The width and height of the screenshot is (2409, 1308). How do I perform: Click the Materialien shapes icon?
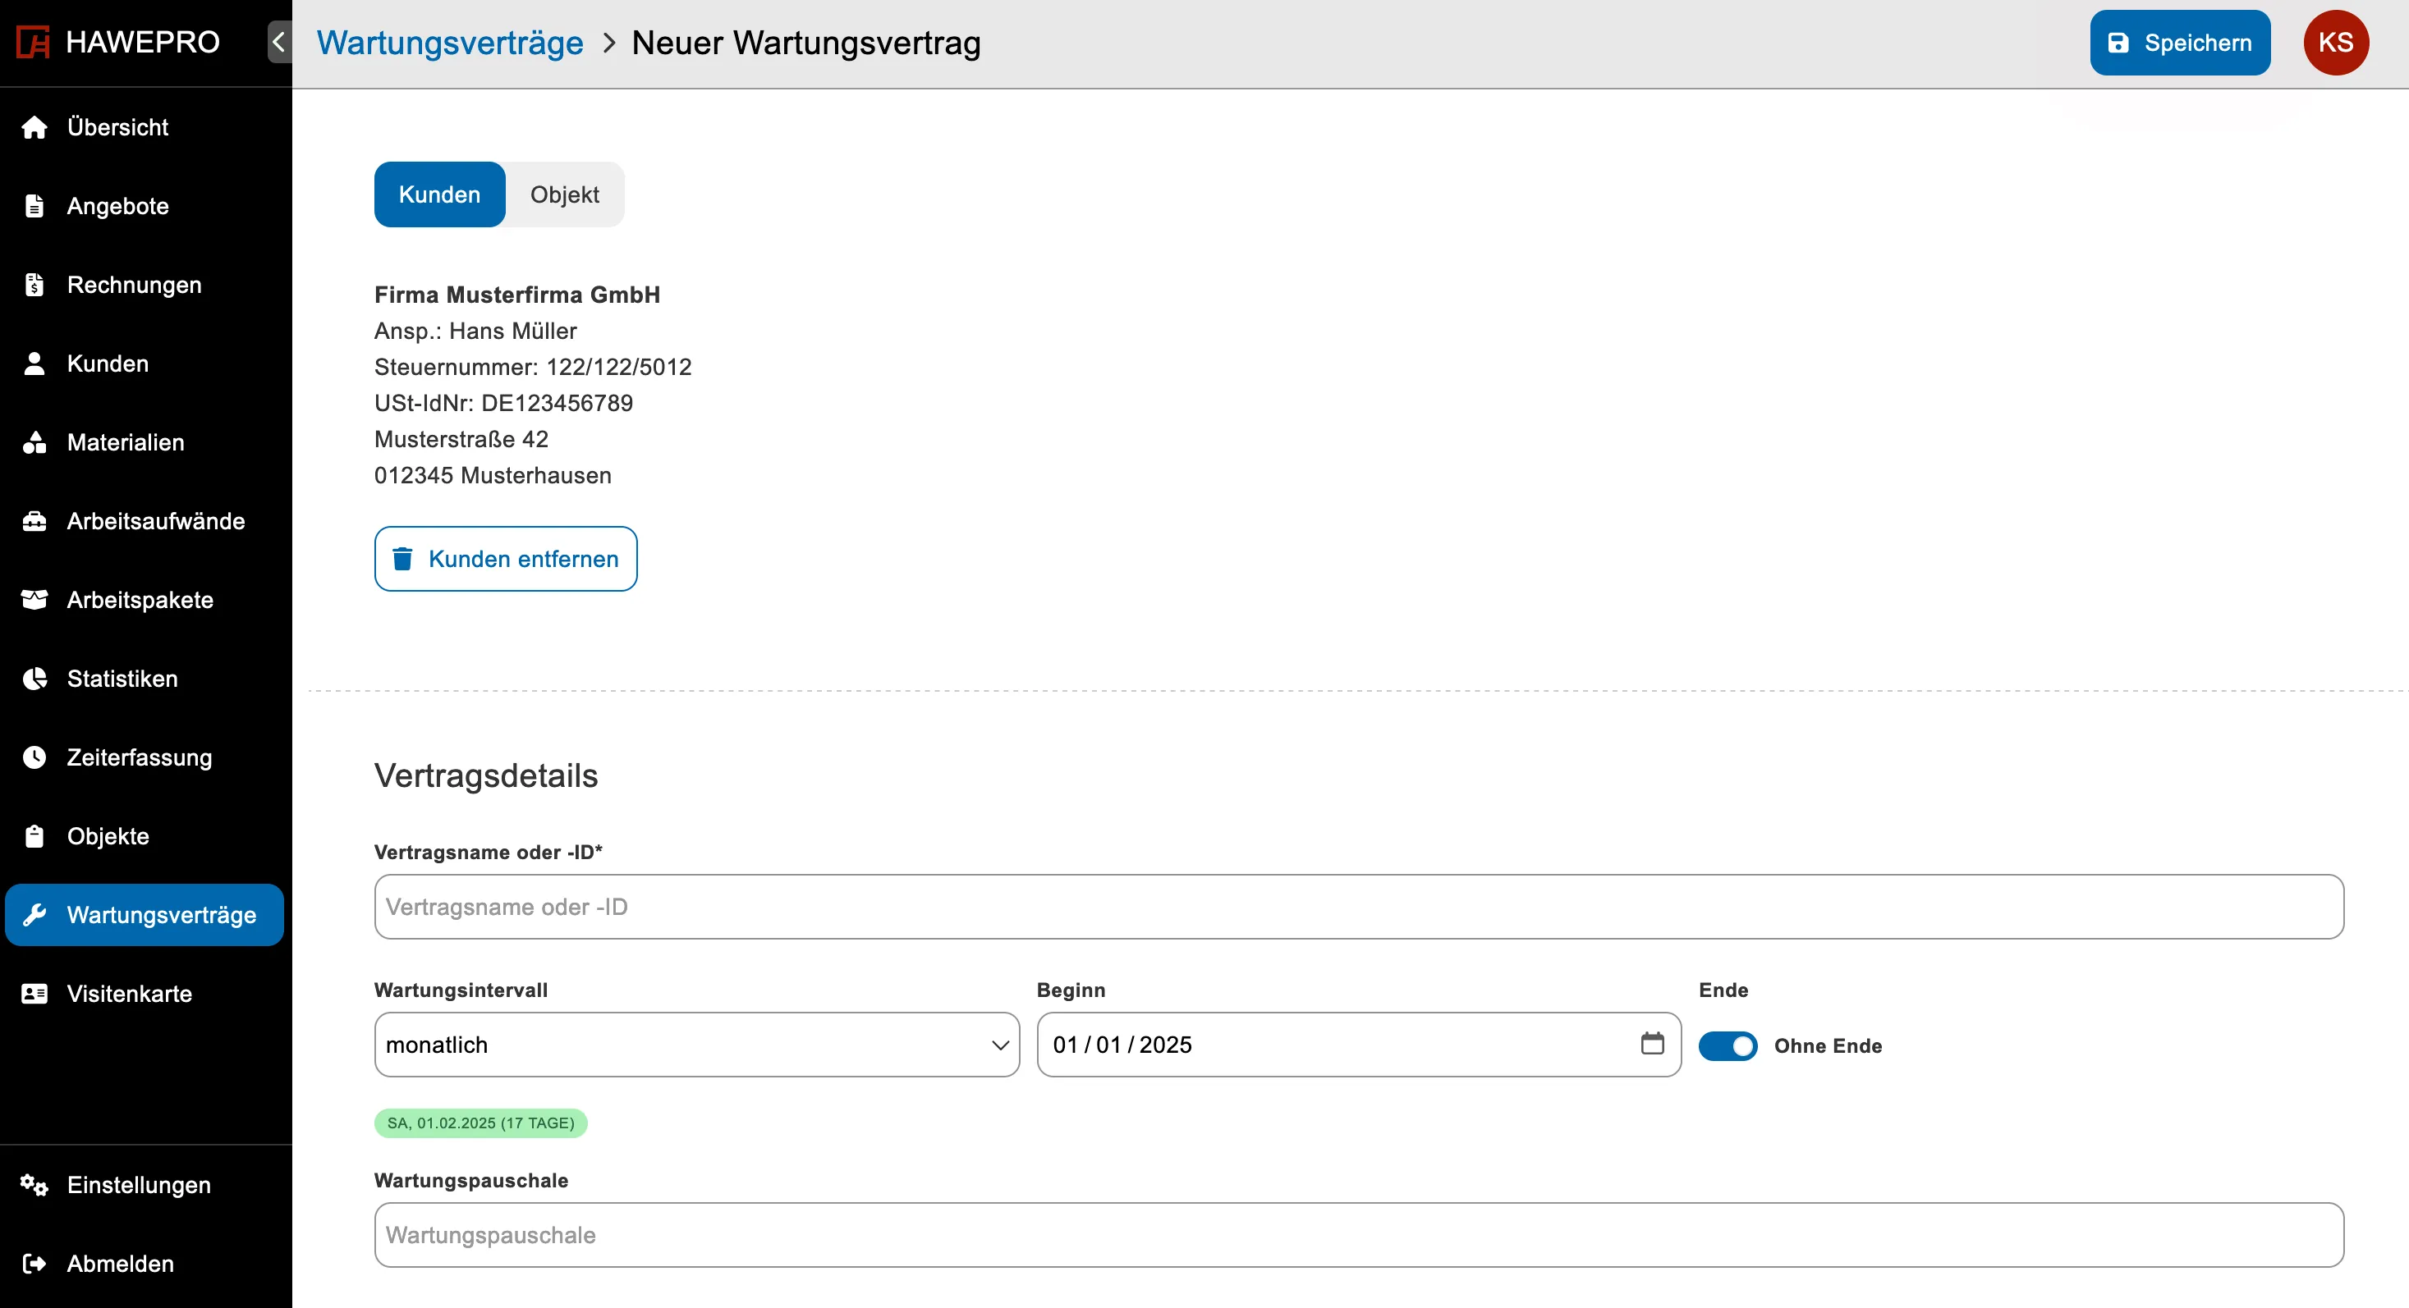point(34,442)
